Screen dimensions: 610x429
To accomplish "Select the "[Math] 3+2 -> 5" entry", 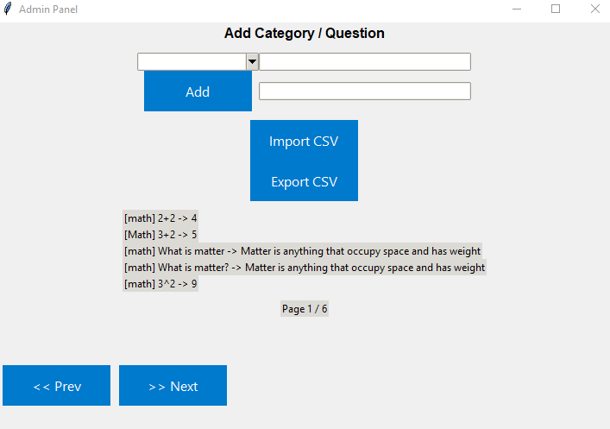I will 160,235.
